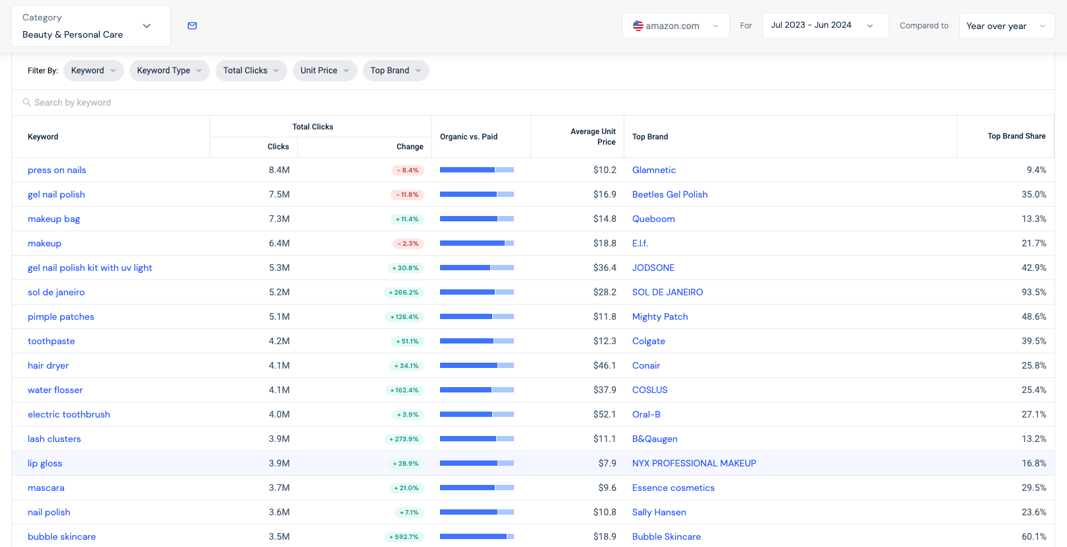This screenshot has height=547, width=1067.
Task: Sort by the Keyword column header
Action: click(43, 137)
